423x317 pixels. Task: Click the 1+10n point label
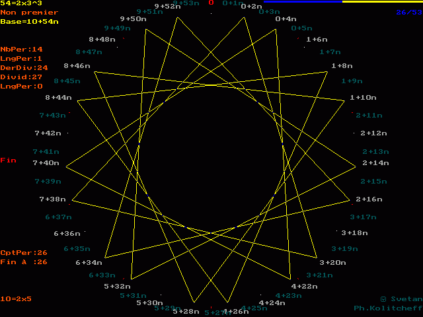tap(363, 98)
